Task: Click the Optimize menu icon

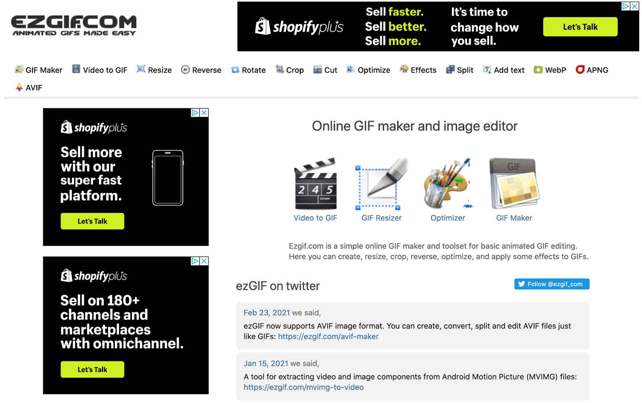Action: pyautogui.click(x=351, y=69)
